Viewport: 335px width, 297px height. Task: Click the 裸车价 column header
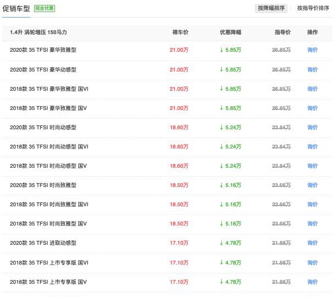180,32
